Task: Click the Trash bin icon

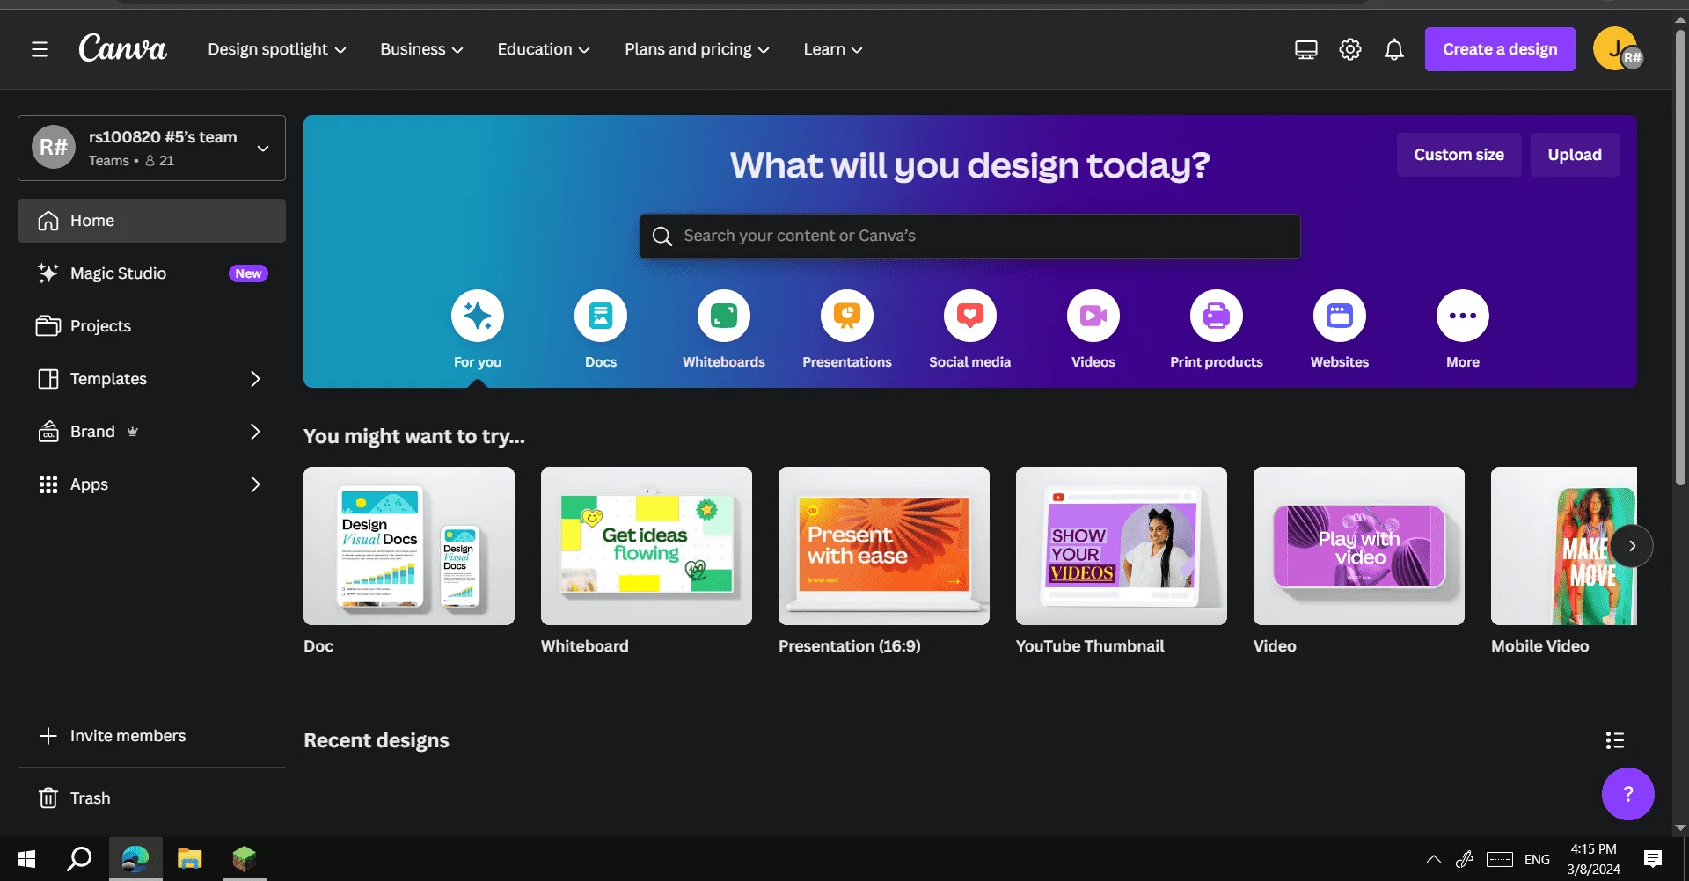Action: pos(48,797)
